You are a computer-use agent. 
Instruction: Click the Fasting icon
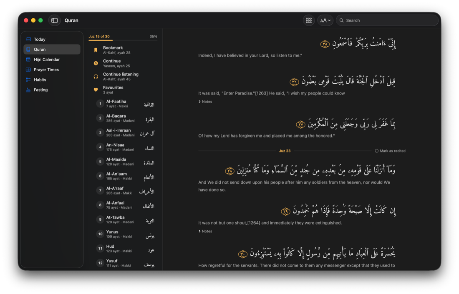[28, 90]
